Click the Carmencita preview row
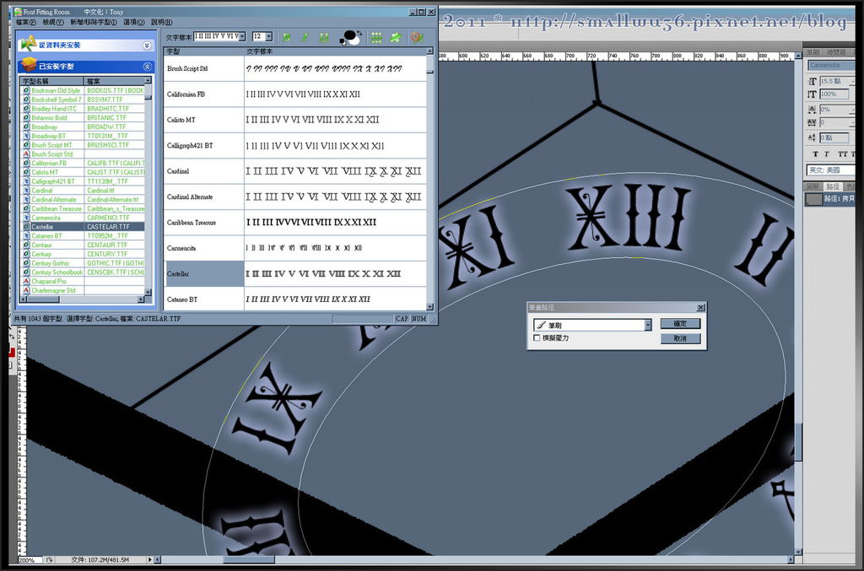Viewport: 864px width, 571px height. coord(295,248)
